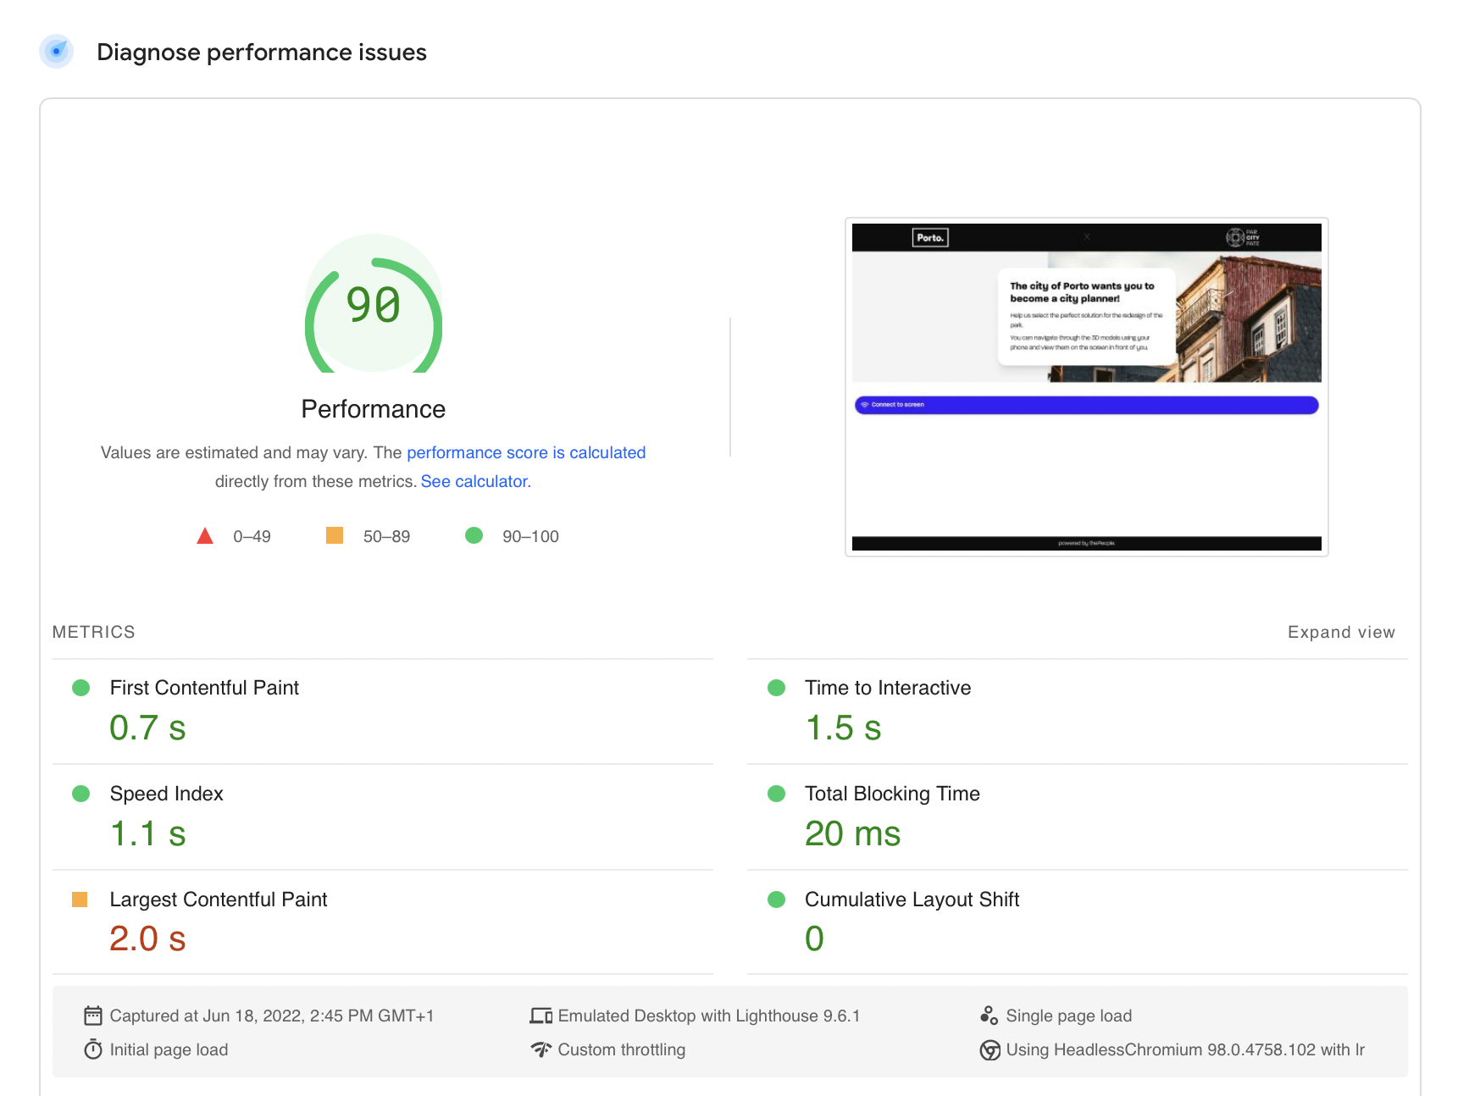Screen dimensions: 1469x1096
Task: Click the orange square 50–89 legend icon
Action: 335,535
